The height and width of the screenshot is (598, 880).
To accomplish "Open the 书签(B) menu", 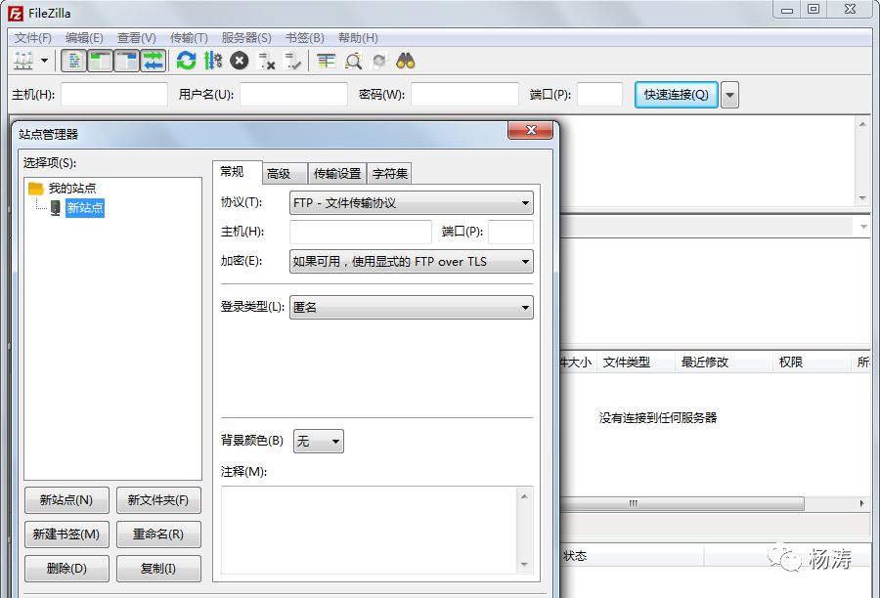I will [x=305, y=37].
